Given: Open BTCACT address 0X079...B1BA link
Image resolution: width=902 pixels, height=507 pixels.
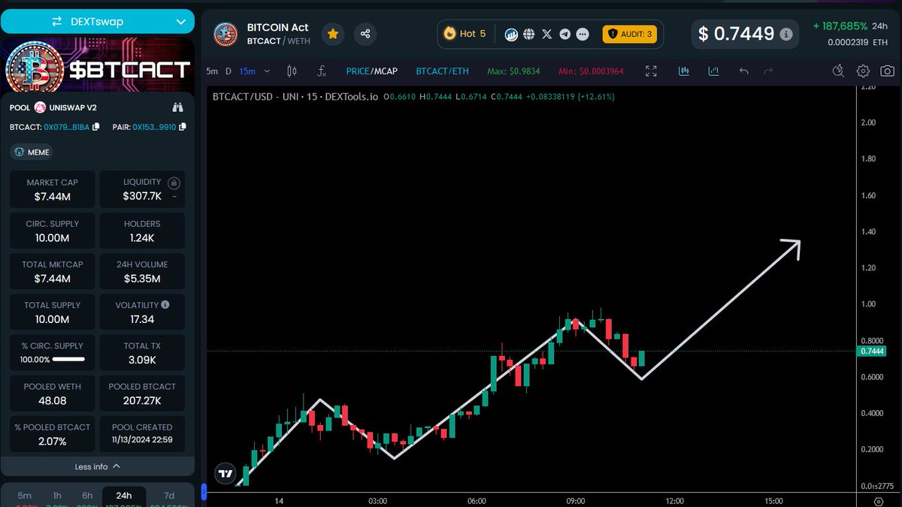Looking at the screenshot, I should pos(66,127).
